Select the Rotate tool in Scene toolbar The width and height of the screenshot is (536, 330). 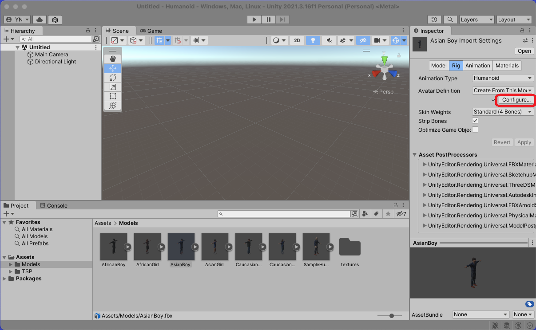(x=112, y=78)
